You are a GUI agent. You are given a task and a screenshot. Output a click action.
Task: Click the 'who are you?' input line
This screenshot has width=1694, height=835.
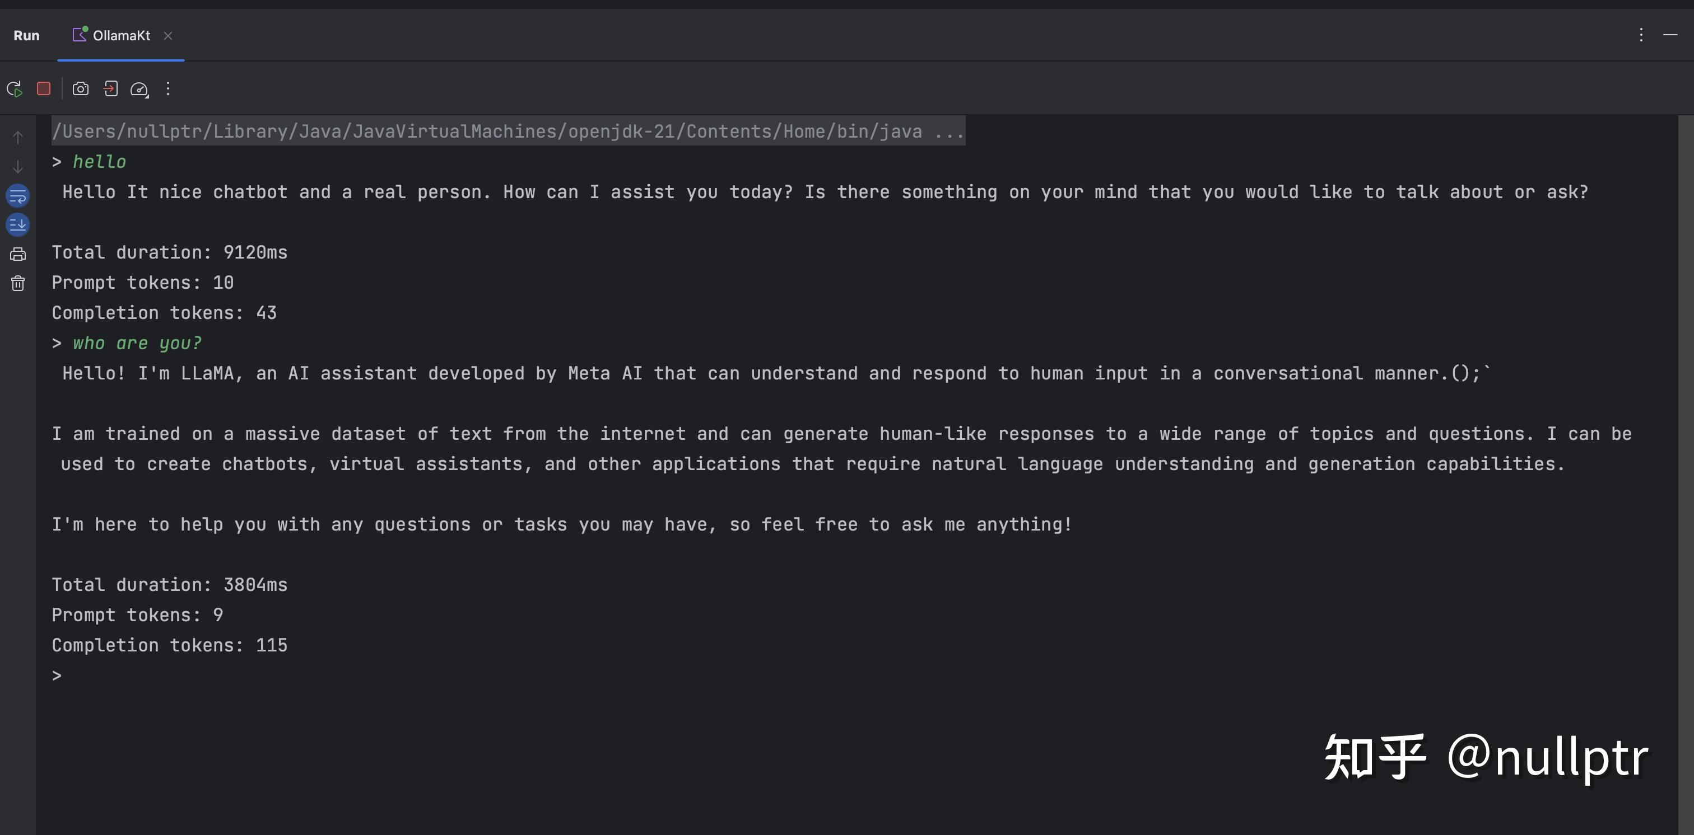[x=137, y=344]
